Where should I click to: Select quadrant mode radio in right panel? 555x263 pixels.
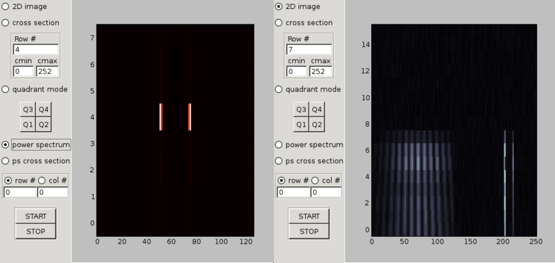[279, 90]
